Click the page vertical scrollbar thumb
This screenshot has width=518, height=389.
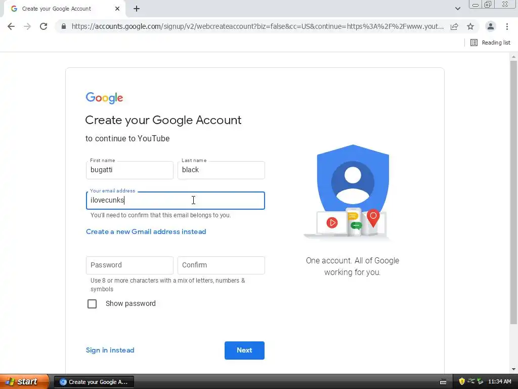tap(513, 192)
